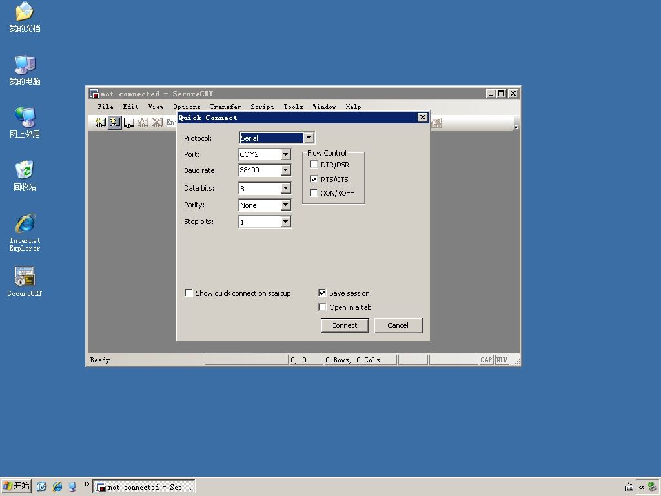
Task: Click the Ready status bar text
Action: (x=99, y=360)
